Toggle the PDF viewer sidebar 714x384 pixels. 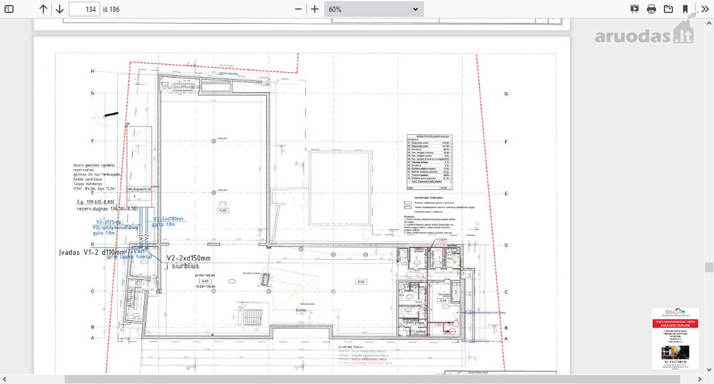tap(9, 9)
